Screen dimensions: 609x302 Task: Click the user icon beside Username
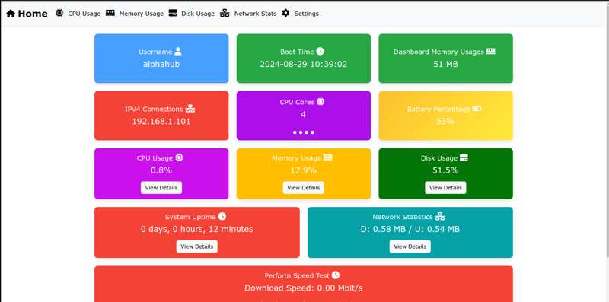coord(178,51)
